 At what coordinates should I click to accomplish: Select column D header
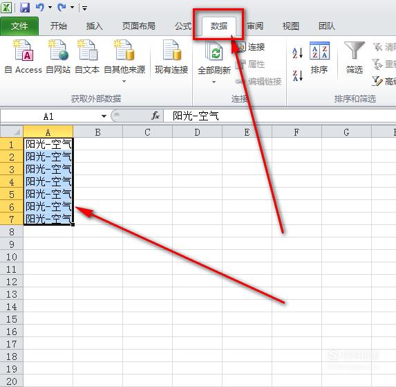tap(197, 132)
